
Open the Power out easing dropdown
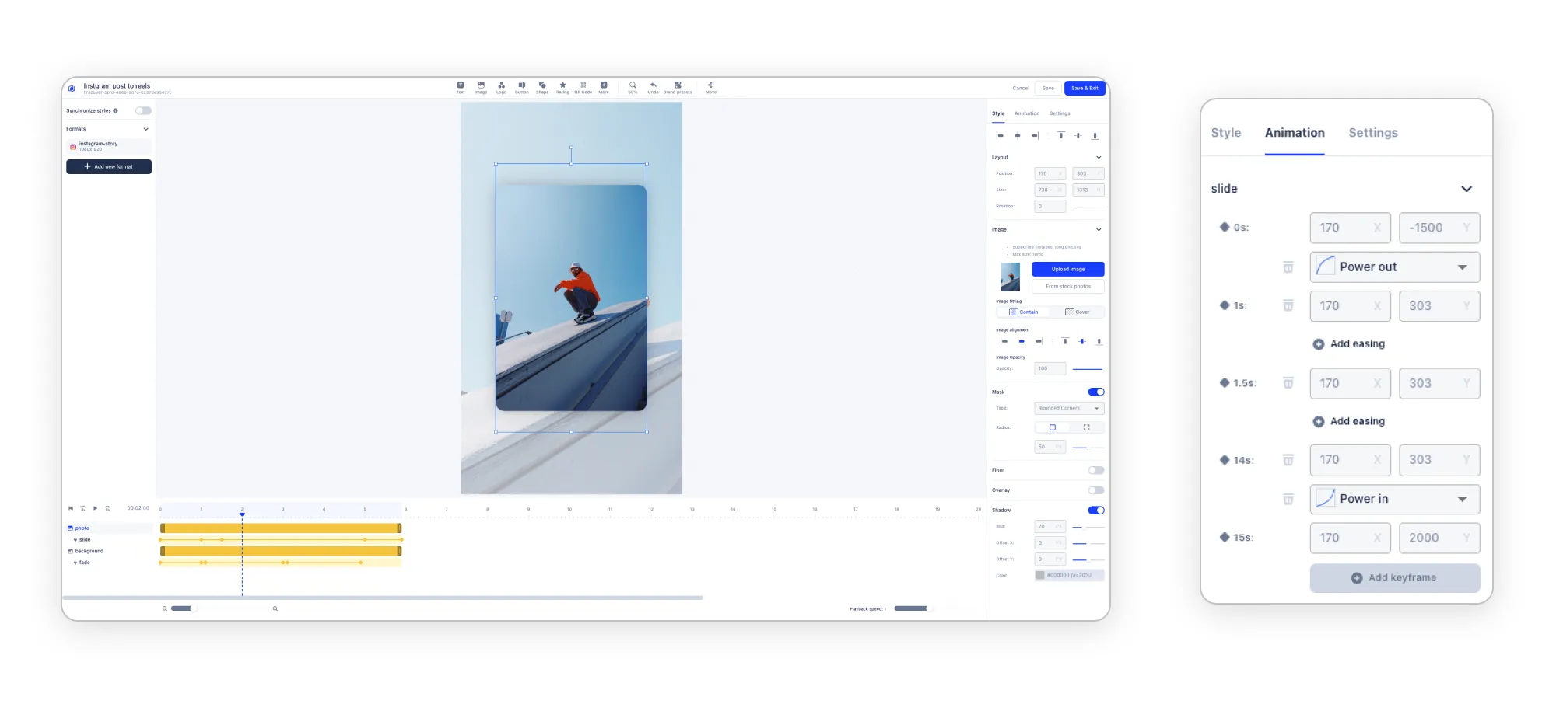pos(1395,267)
